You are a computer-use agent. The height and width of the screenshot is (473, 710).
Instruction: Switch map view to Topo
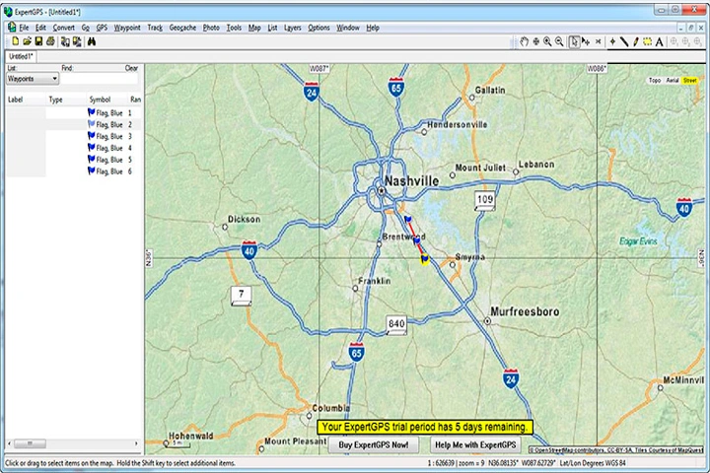tap(655, 80)
